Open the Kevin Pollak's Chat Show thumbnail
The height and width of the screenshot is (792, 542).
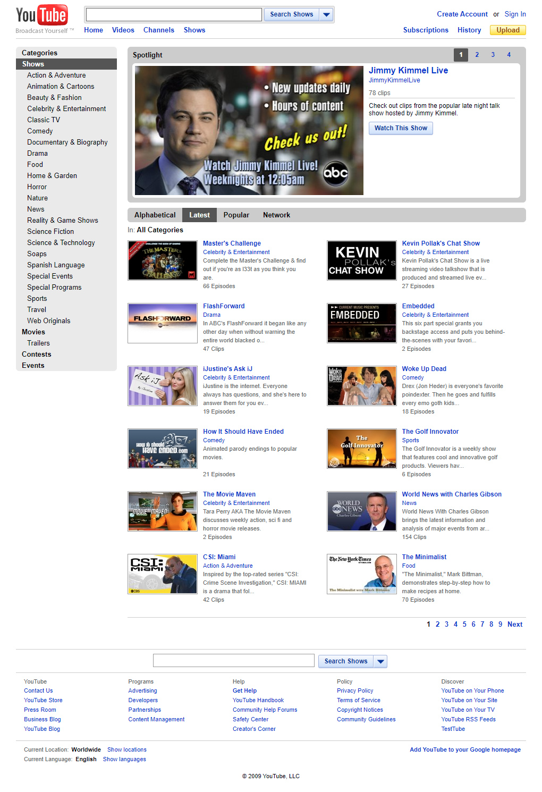pyautogui.click(x=362, y=260)
